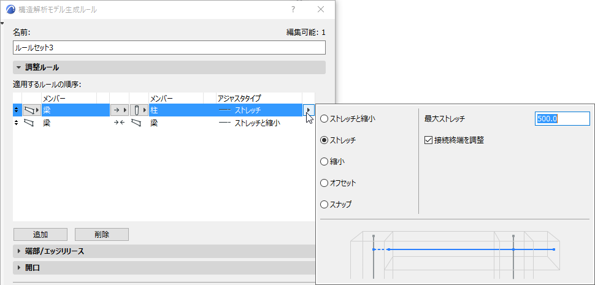The image size is (595, 285).
Task: Open column member dropdown in selected row
Action: pos(139,110)
